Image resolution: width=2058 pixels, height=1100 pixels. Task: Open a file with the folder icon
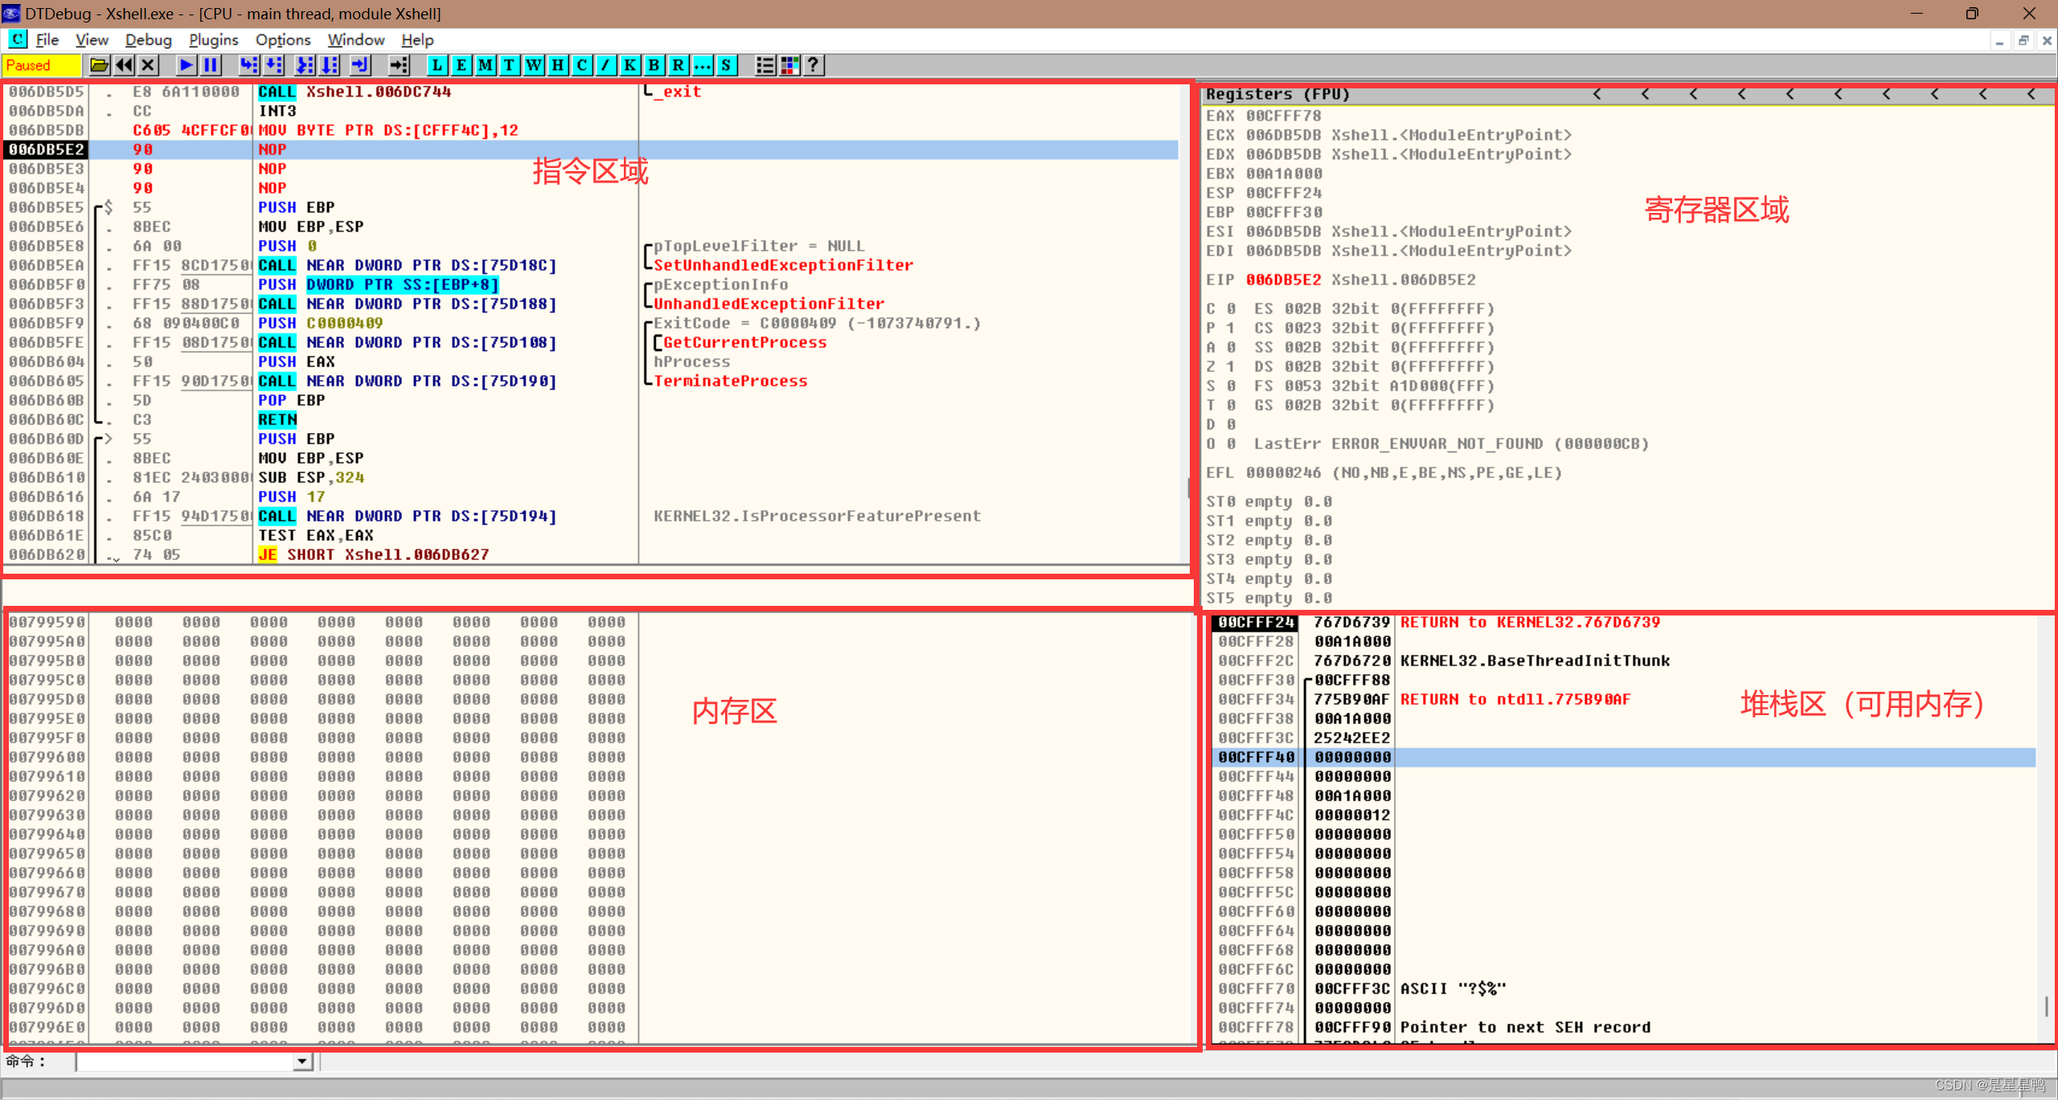click(x=99, y=65)
